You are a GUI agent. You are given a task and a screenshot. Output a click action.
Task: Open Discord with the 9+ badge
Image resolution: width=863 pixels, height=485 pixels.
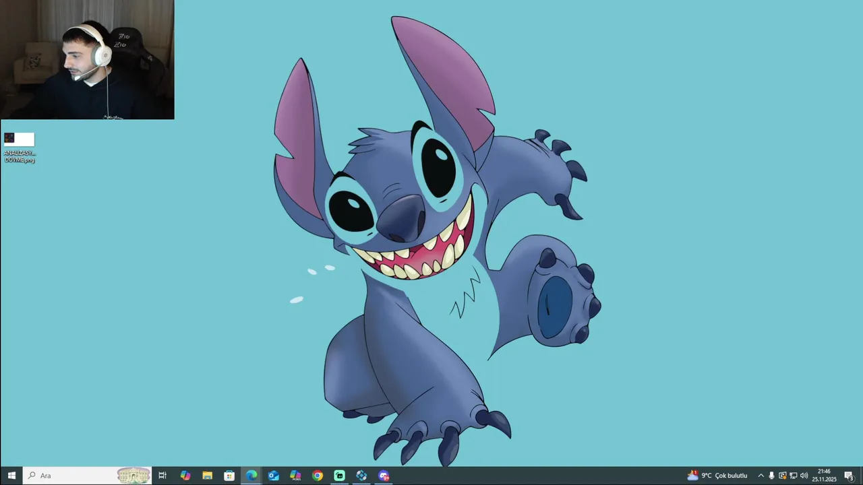[x=384, y=476]
